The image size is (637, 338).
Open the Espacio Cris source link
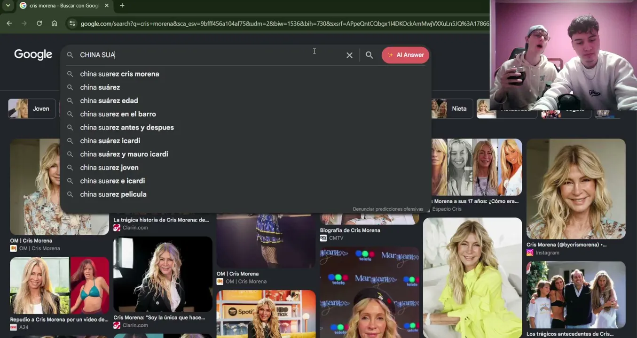coord(447,209)
